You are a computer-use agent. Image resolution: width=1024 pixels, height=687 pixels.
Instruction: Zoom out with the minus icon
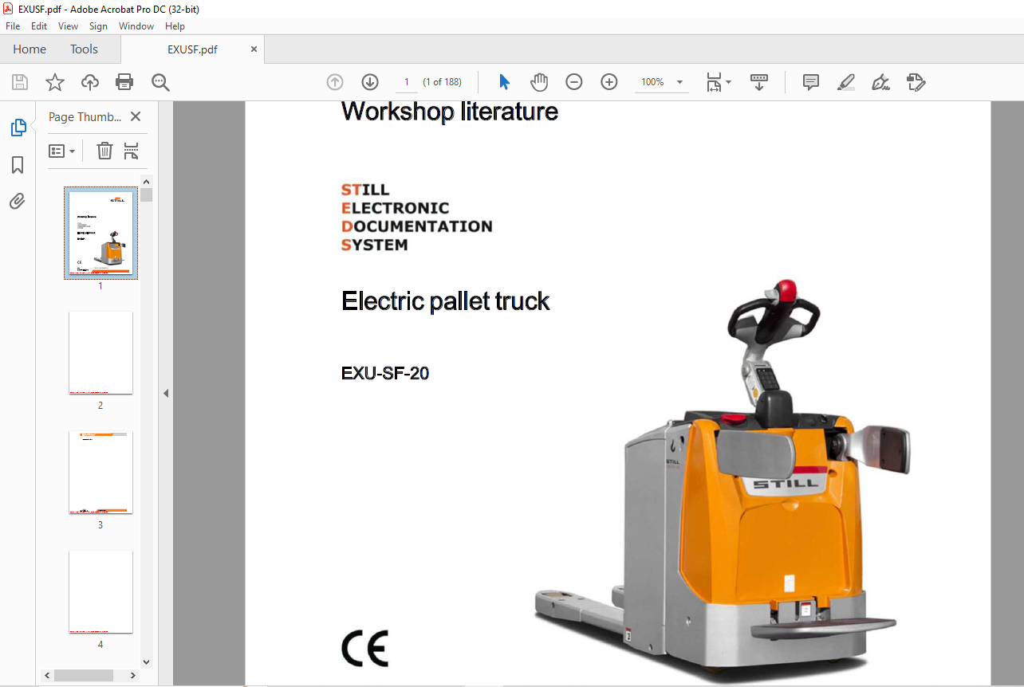pos(574,82)
